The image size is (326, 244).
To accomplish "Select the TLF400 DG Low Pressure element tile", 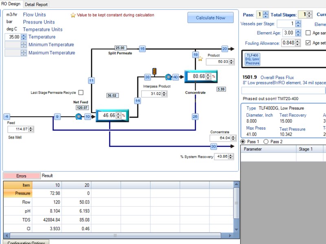I will (x=252, y=59).
